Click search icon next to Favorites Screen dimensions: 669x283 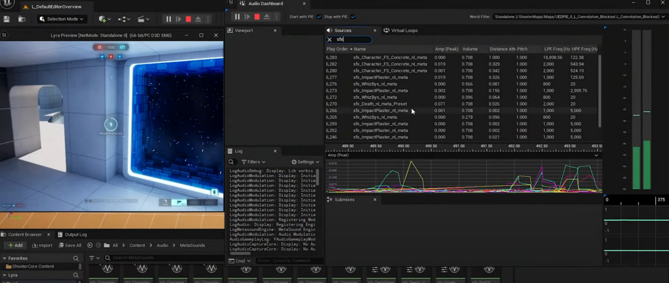point(76,259)
